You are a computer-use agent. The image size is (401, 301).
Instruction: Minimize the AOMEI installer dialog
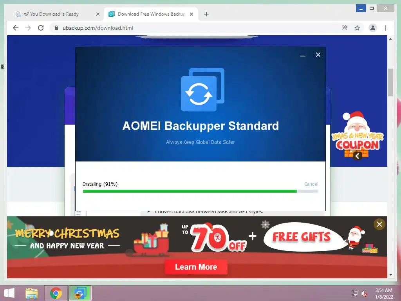303,55
